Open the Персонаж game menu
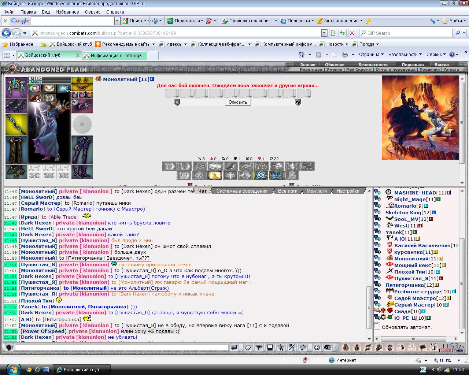 point(413,64)
